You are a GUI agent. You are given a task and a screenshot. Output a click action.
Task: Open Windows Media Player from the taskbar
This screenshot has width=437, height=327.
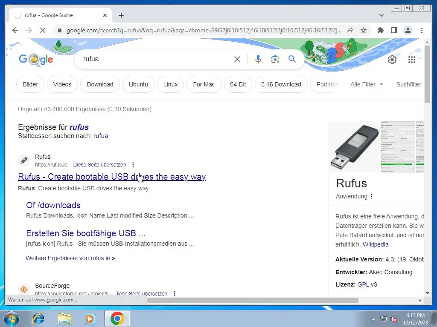90,318
